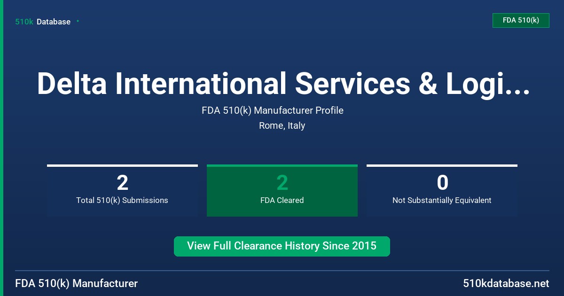Open the FDA Cleared stat card
The width and height of the screenshot is (564, 296).
282,190
